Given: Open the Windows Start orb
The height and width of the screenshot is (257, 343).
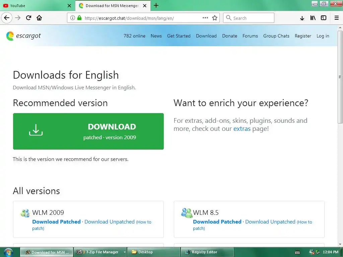Looking at the screenshot, I should 8,252.
